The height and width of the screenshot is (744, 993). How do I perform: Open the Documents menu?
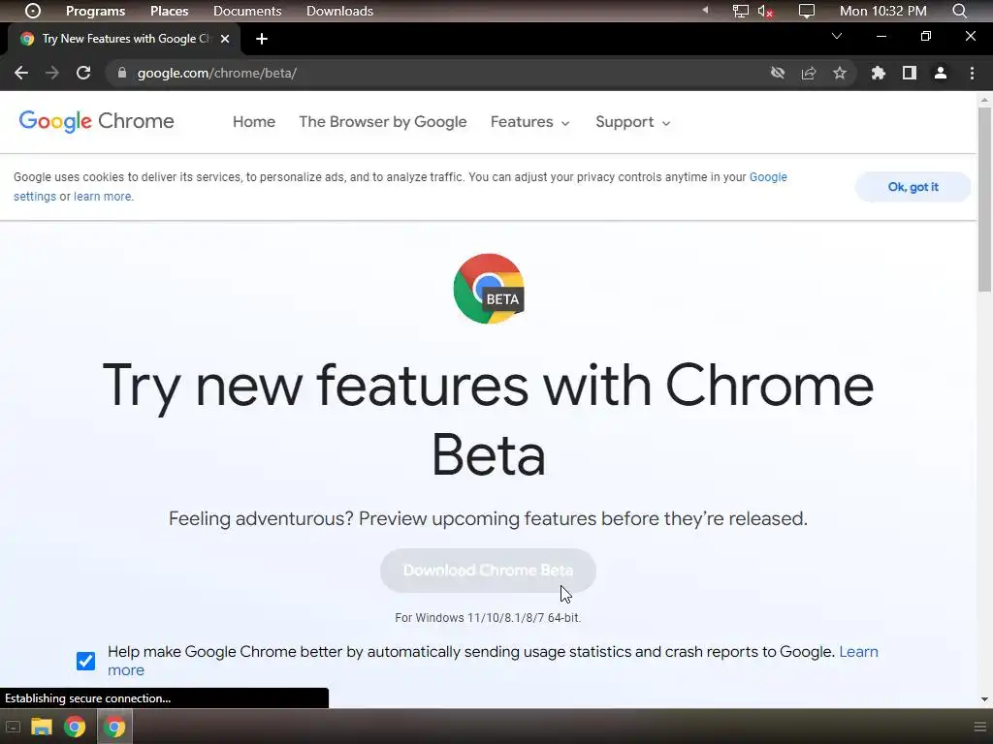tap(247, 11)
